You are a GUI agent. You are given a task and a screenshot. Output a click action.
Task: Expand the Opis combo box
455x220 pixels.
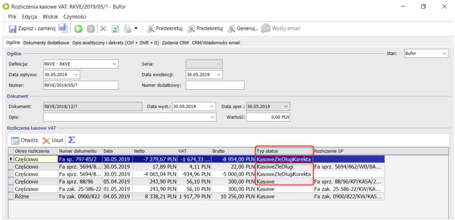tap(213, 117)
